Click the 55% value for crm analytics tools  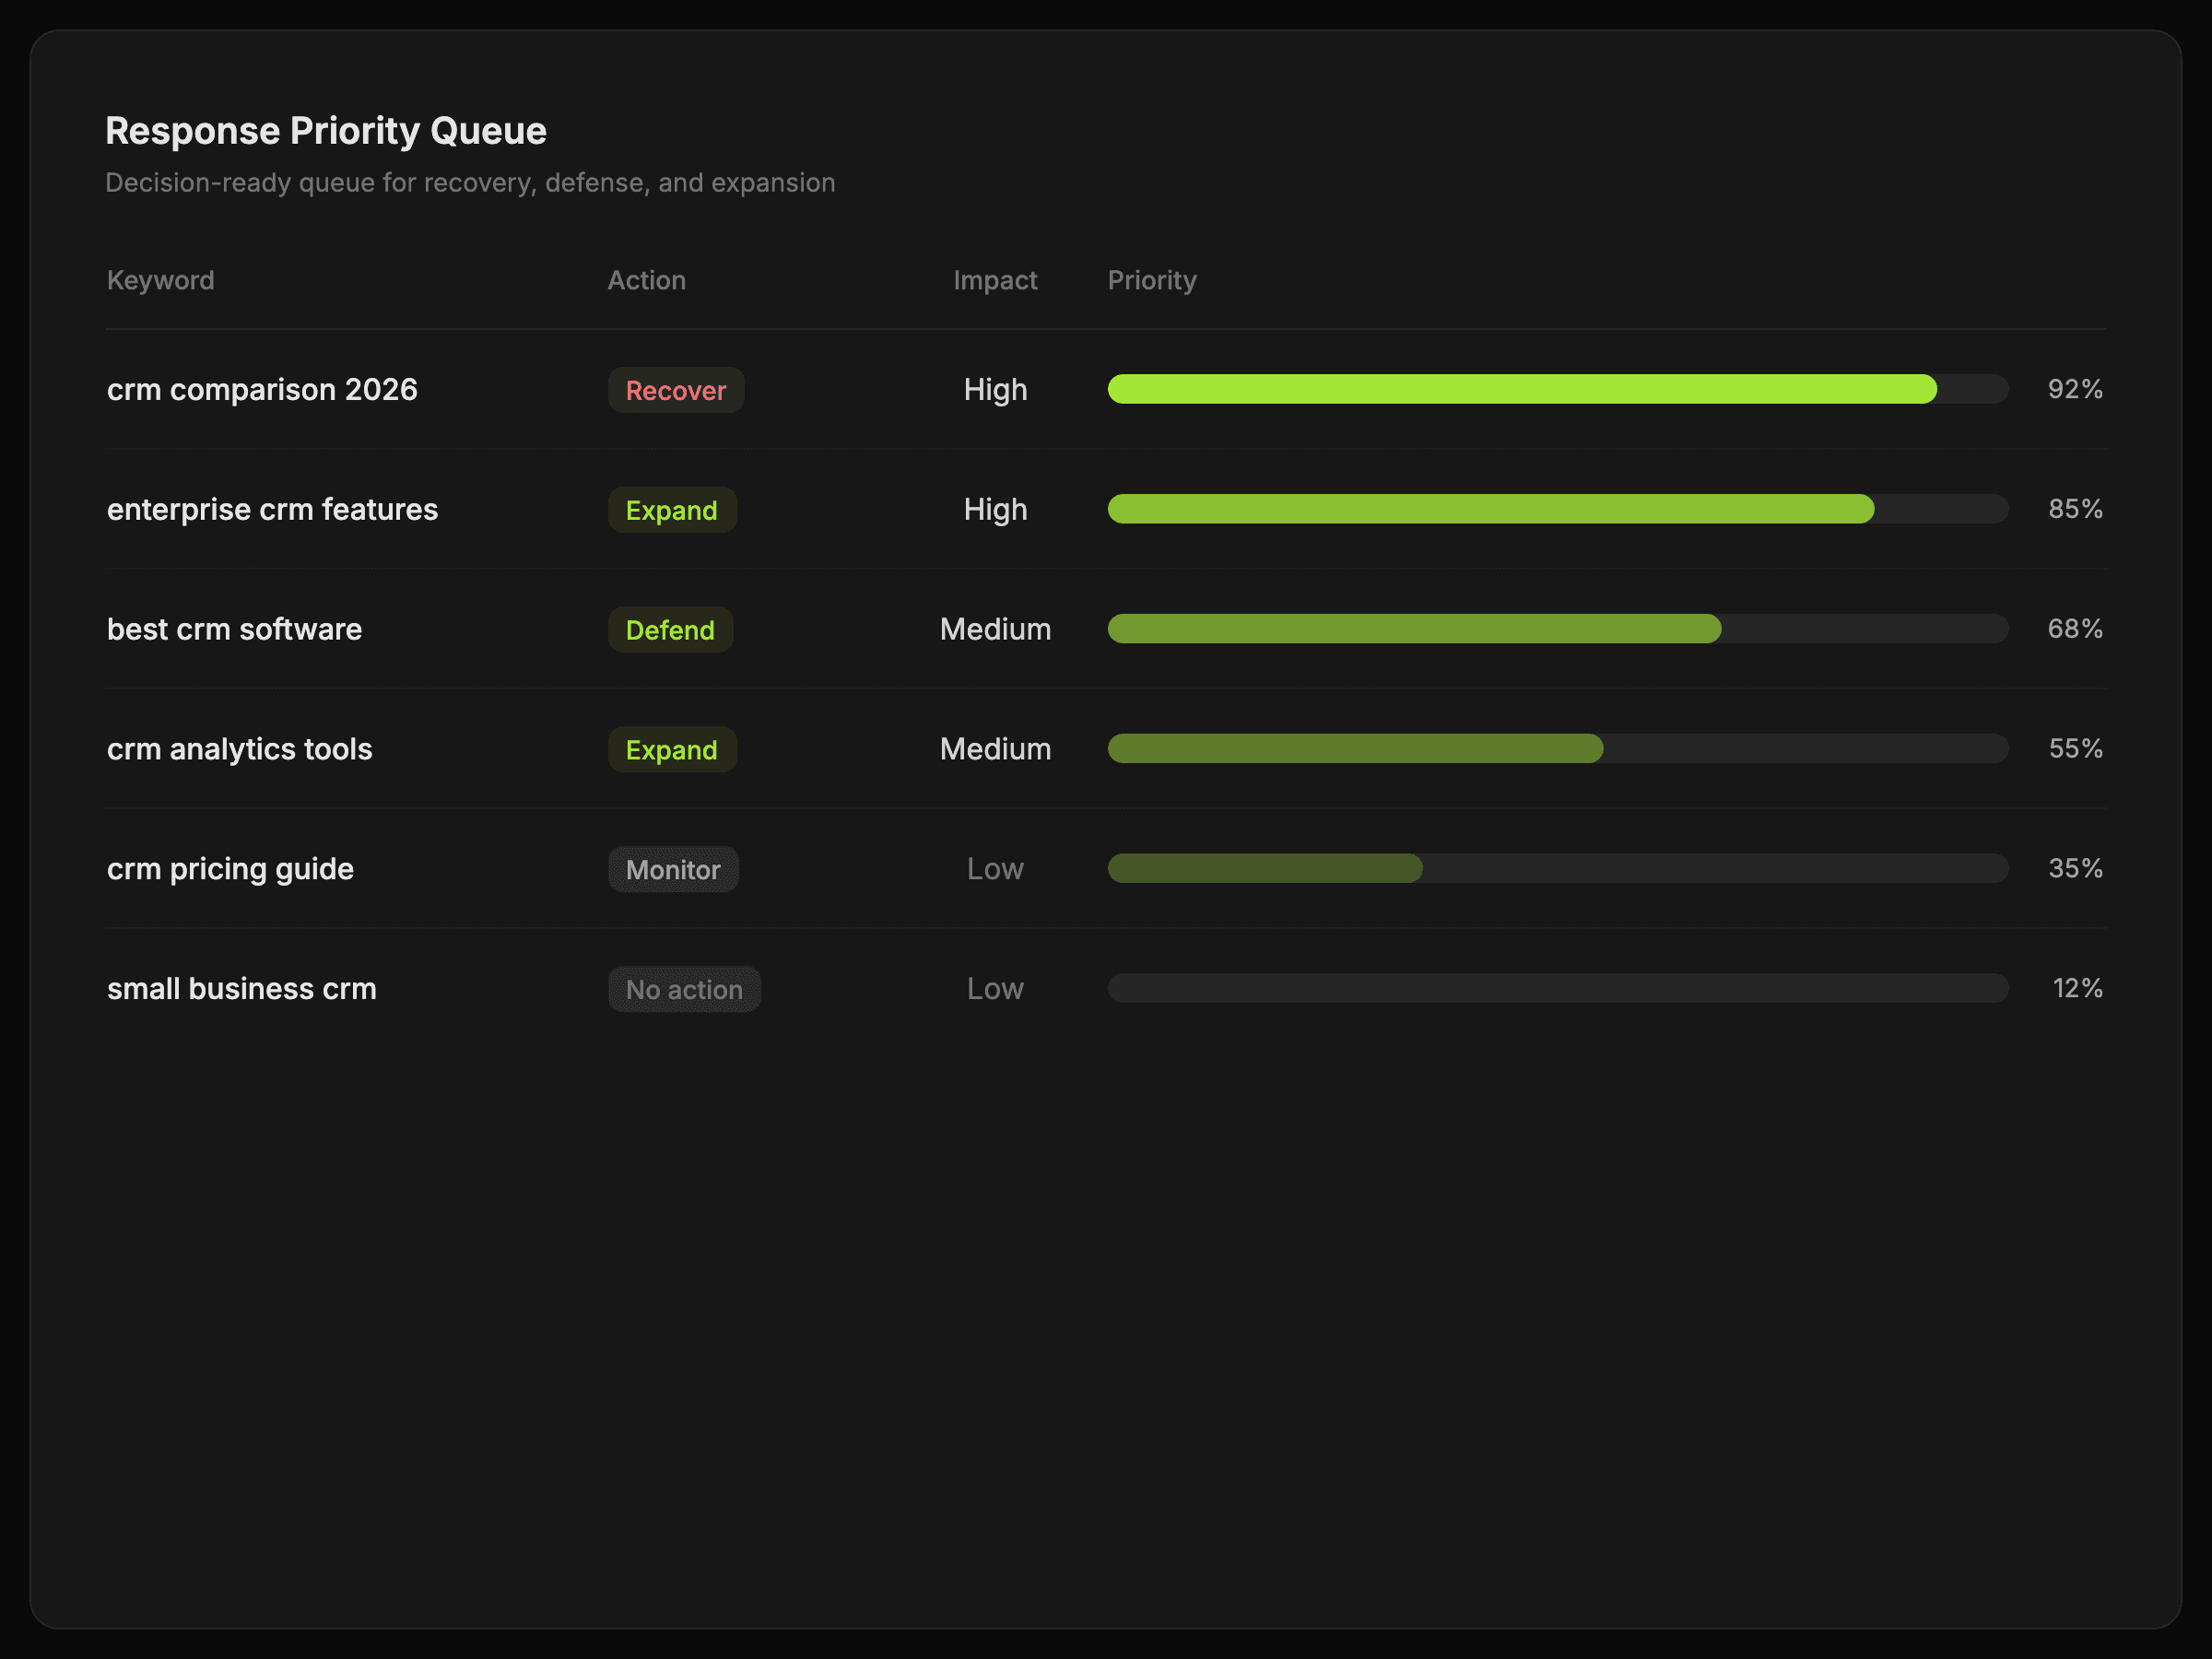tap(2074, 749)
